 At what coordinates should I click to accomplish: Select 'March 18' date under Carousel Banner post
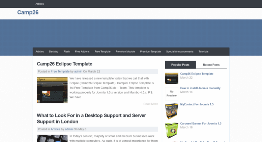pyautogui.click(x=186, y=127)
